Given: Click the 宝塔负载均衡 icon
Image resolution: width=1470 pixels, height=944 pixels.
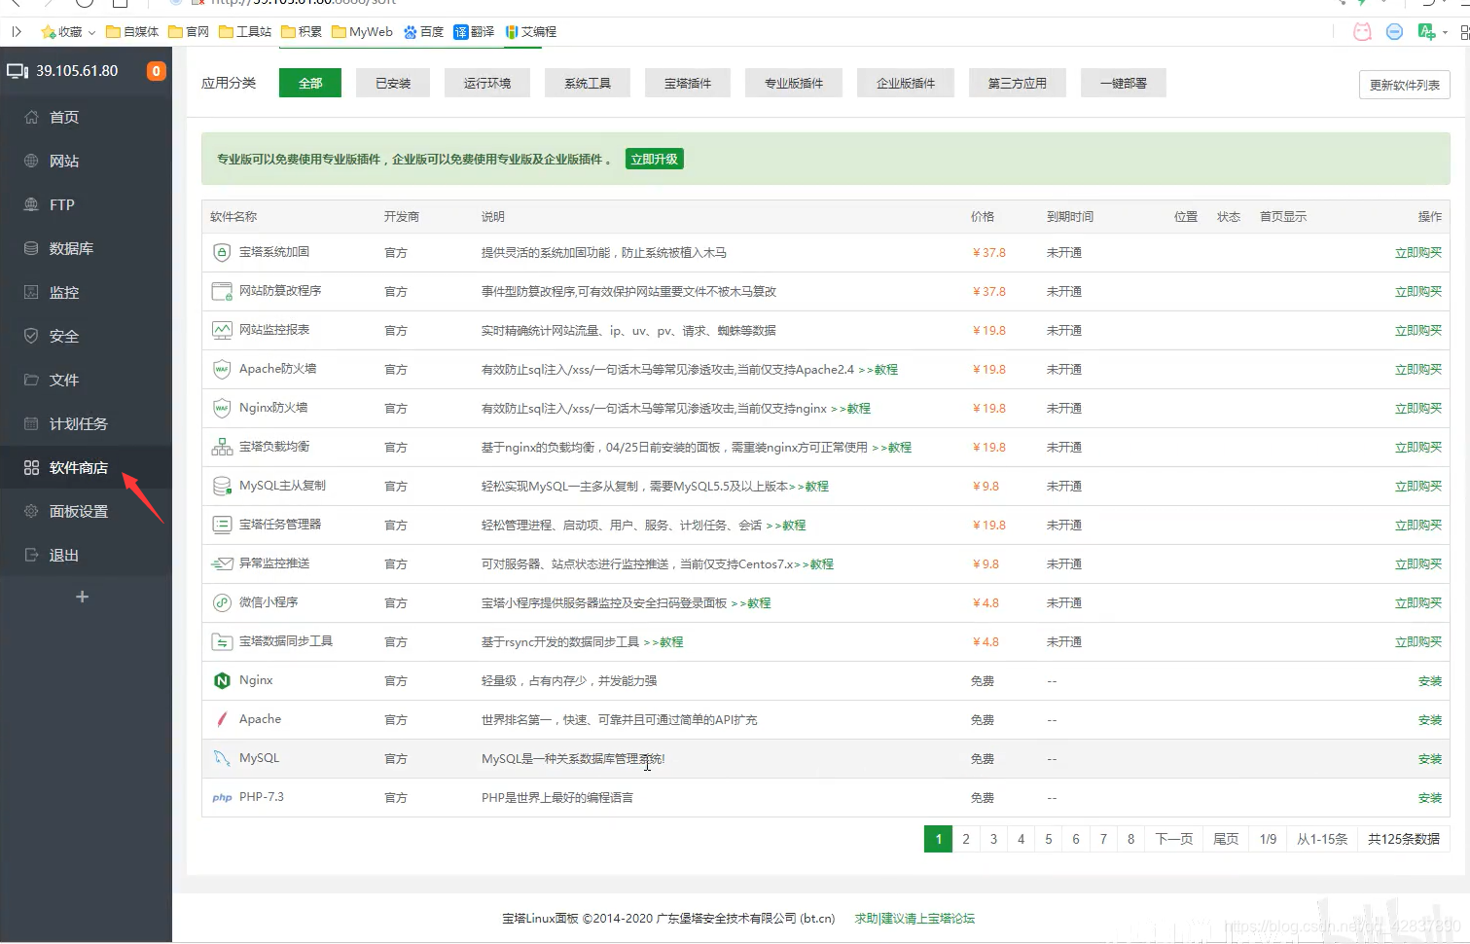Looking at the screenshot, I should (222, 447).
